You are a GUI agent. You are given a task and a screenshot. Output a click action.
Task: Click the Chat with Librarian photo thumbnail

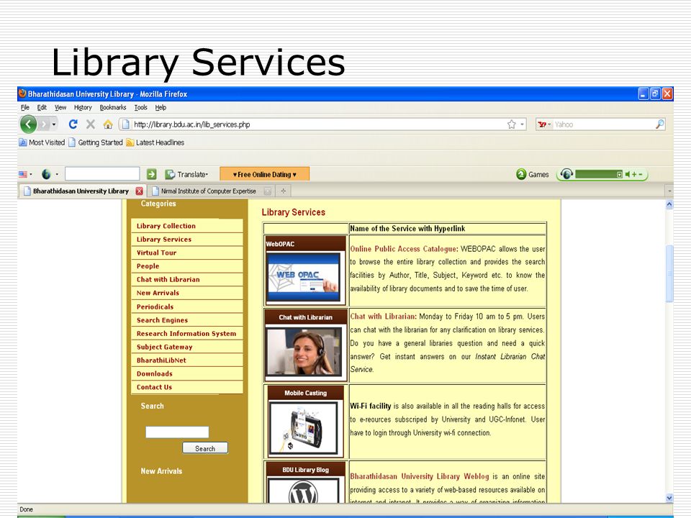pos(304,352)
